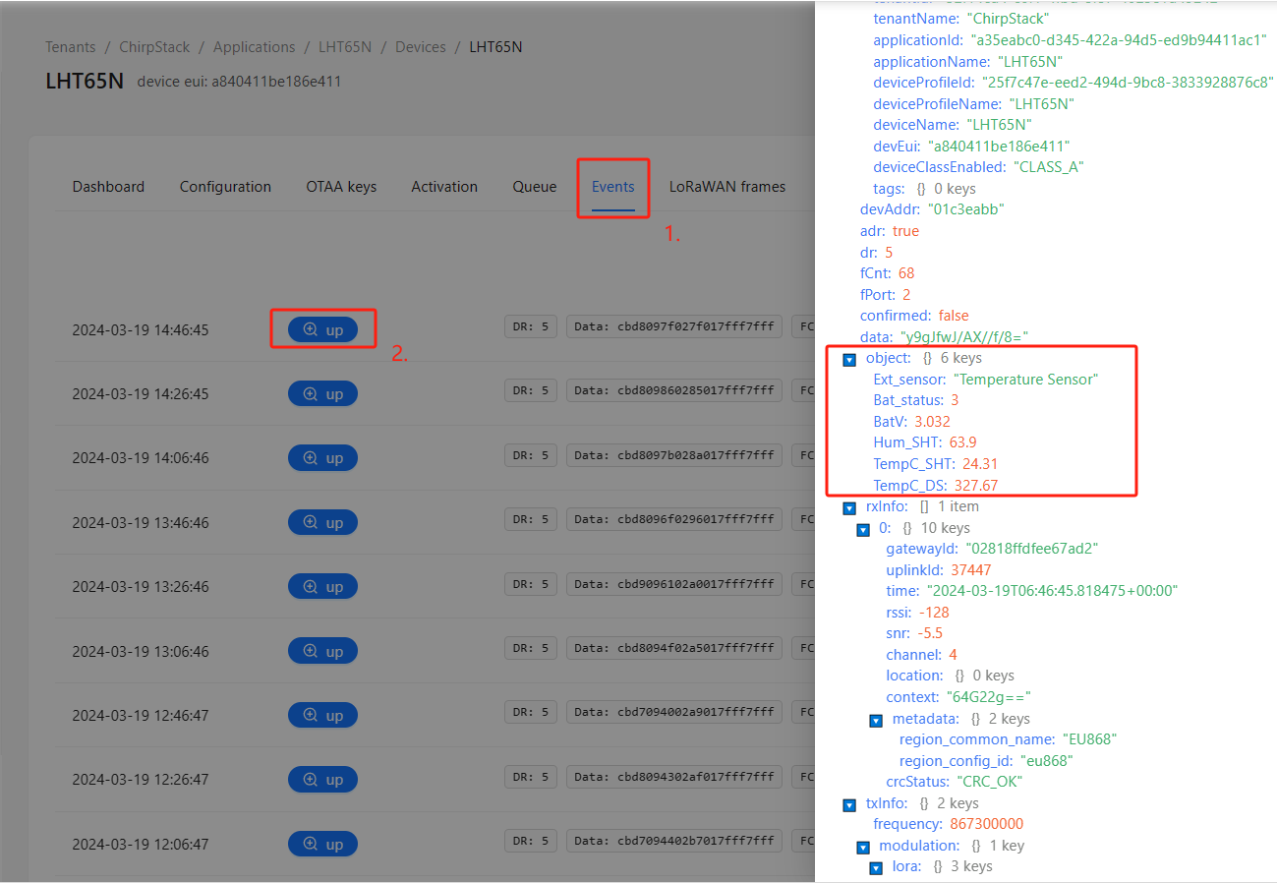
Task: Select the frequency value 867300000
Action: (987, 824)
